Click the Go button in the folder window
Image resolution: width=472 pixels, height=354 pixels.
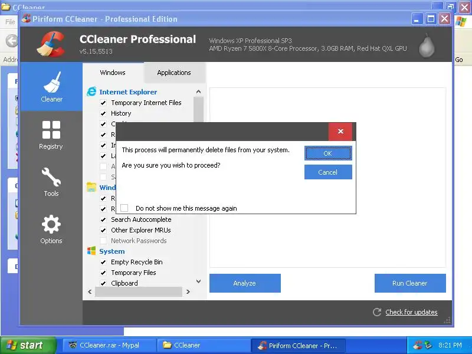pos(459,60)
